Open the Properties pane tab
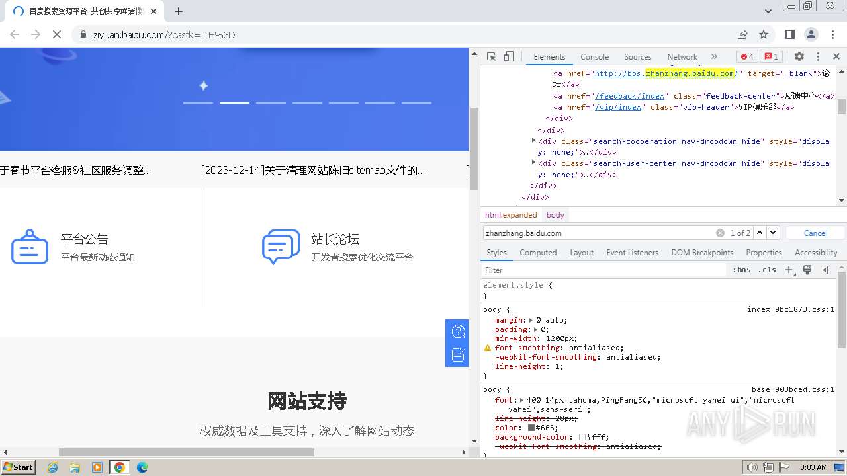This screenshot has width=847, height=476. 764,253
